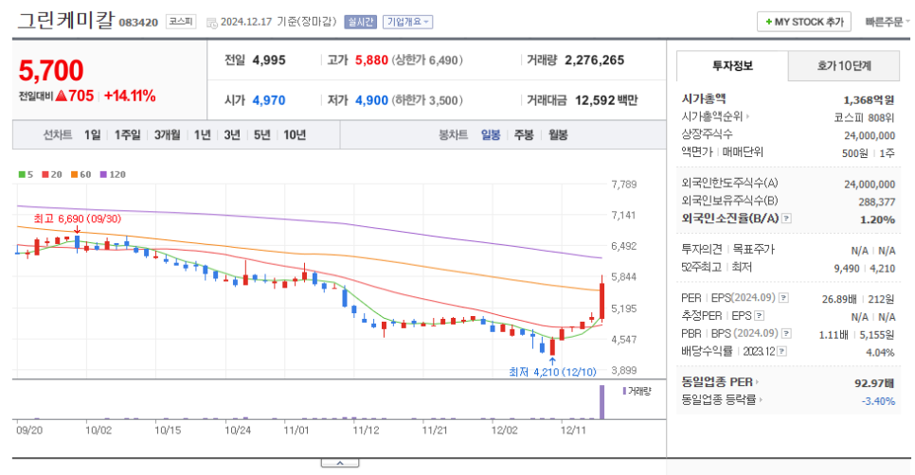
Task: Select 1년 line chart period
Action: pyautogui.click(x=202, y=135)
